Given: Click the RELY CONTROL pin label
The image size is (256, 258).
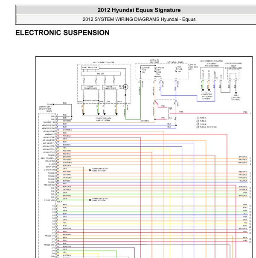Looking at the screenshot, I should click(x=48, y=158).
